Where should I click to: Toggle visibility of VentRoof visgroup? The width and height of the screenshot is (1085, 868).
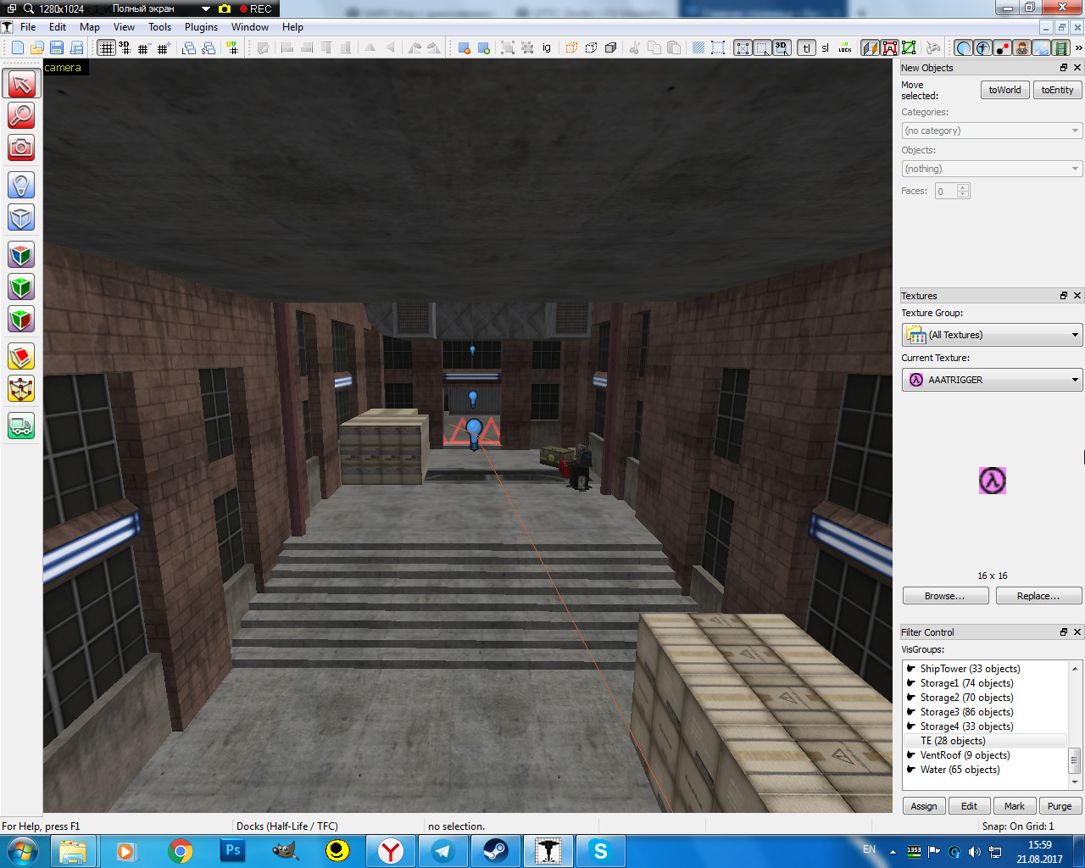click(911, 754)
